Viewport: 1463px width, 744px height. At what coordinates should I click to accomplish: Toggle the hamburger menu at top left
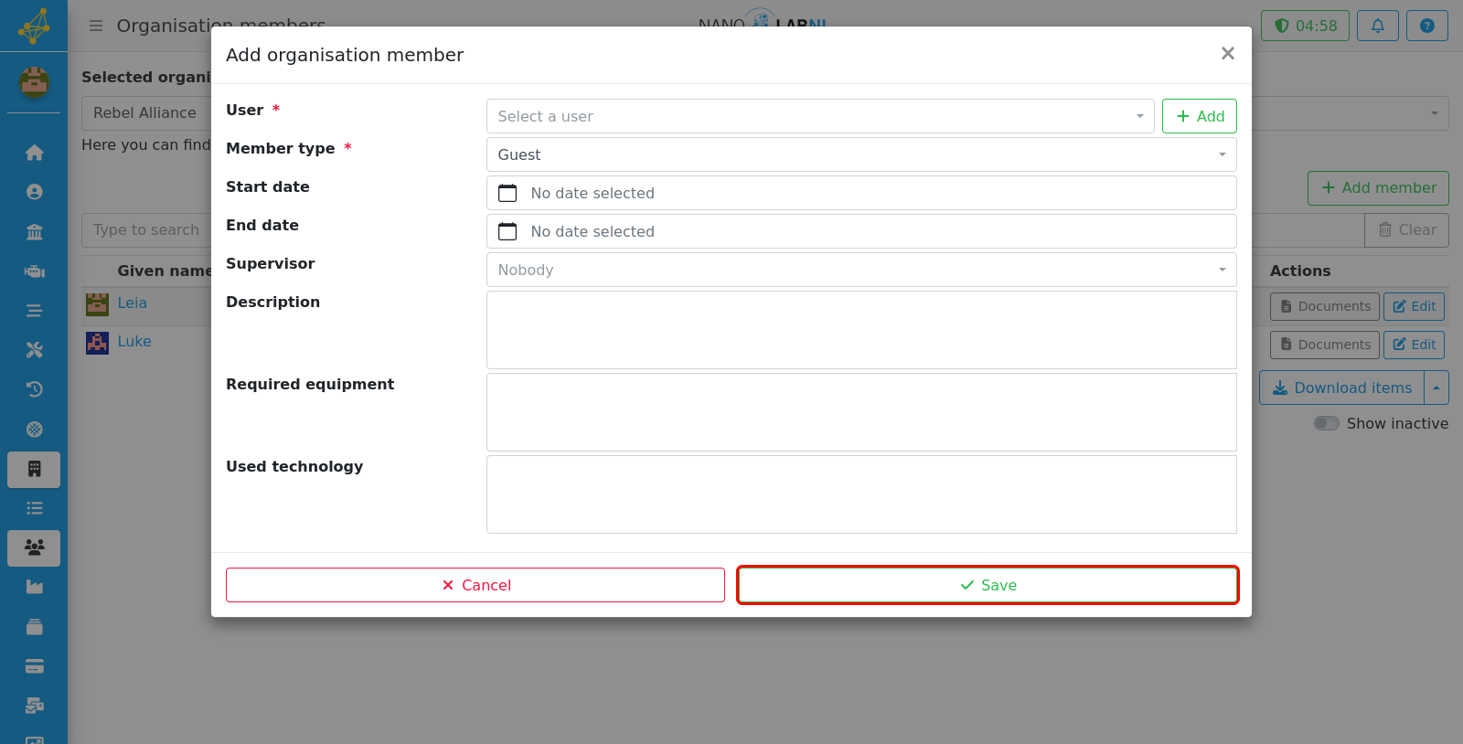(x=96, y=26)
